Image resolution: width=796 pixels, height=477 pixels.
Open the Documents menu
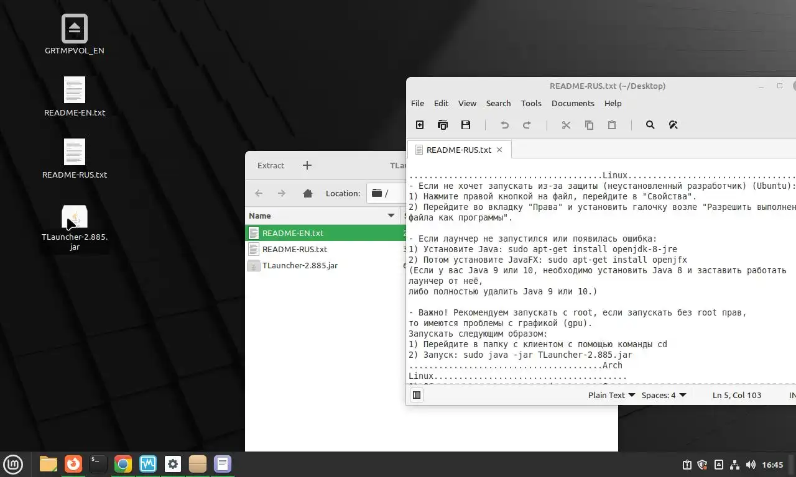click(x=573, y=103)
